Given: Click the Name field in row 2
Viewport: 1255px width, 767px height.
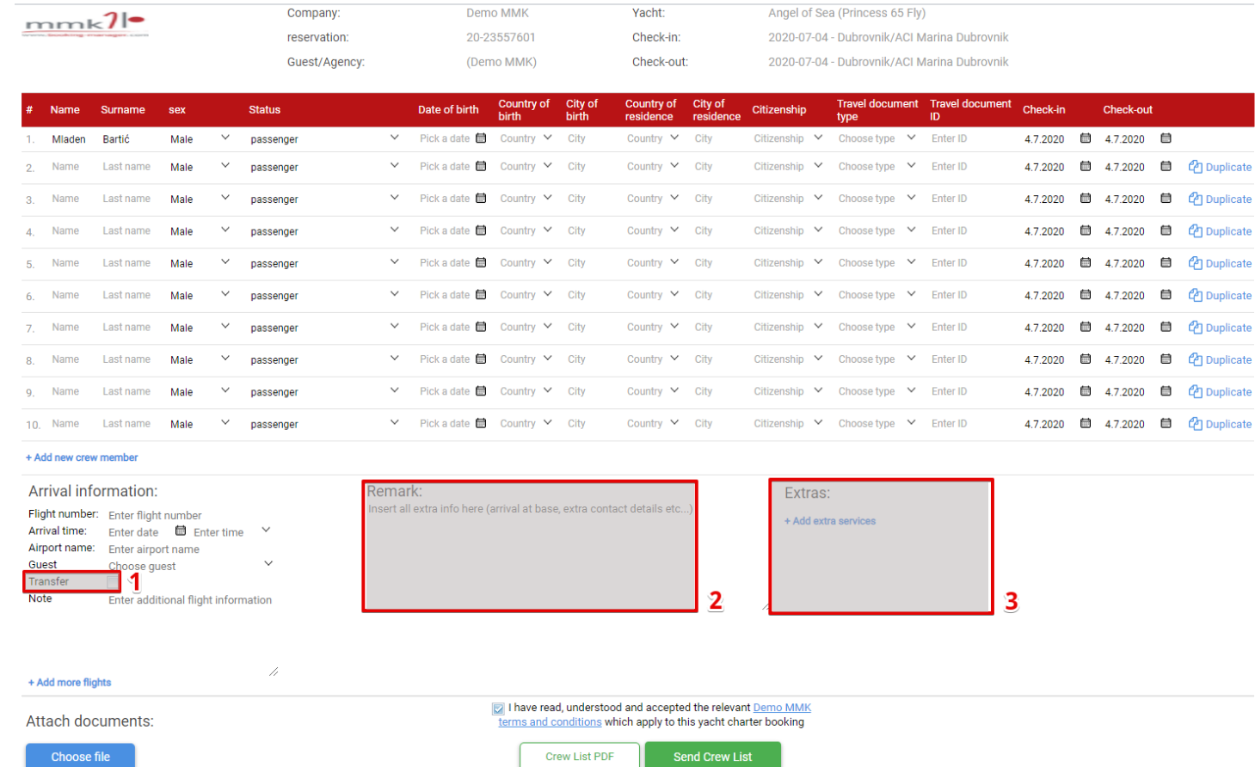Looking at the screenshot, I should pyautogui.click(x=65, y=167).
